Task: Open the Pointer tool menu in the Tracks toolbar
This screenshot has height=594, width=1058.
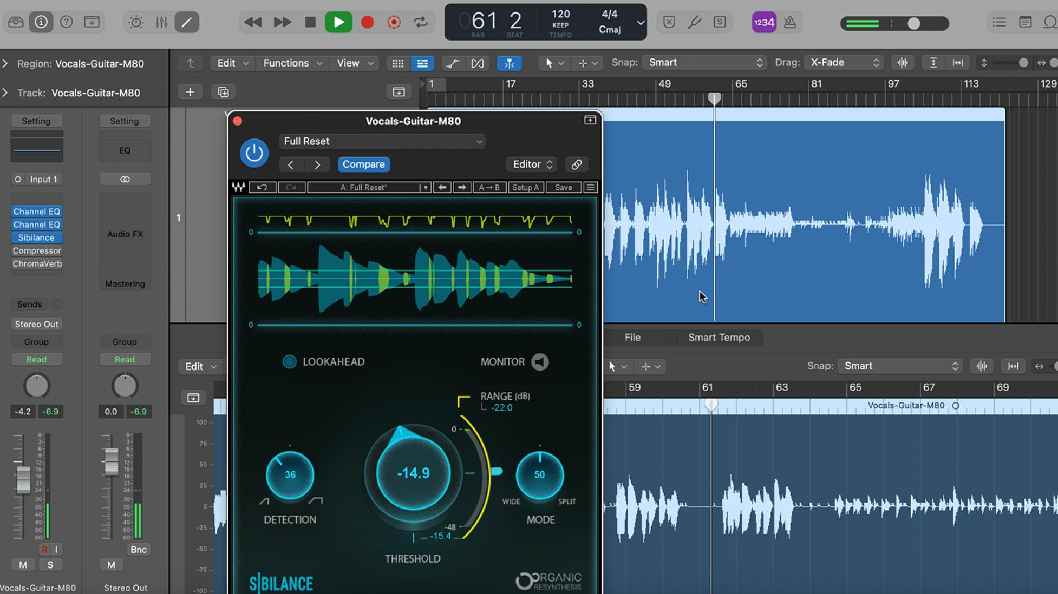Action: (554, 63)
